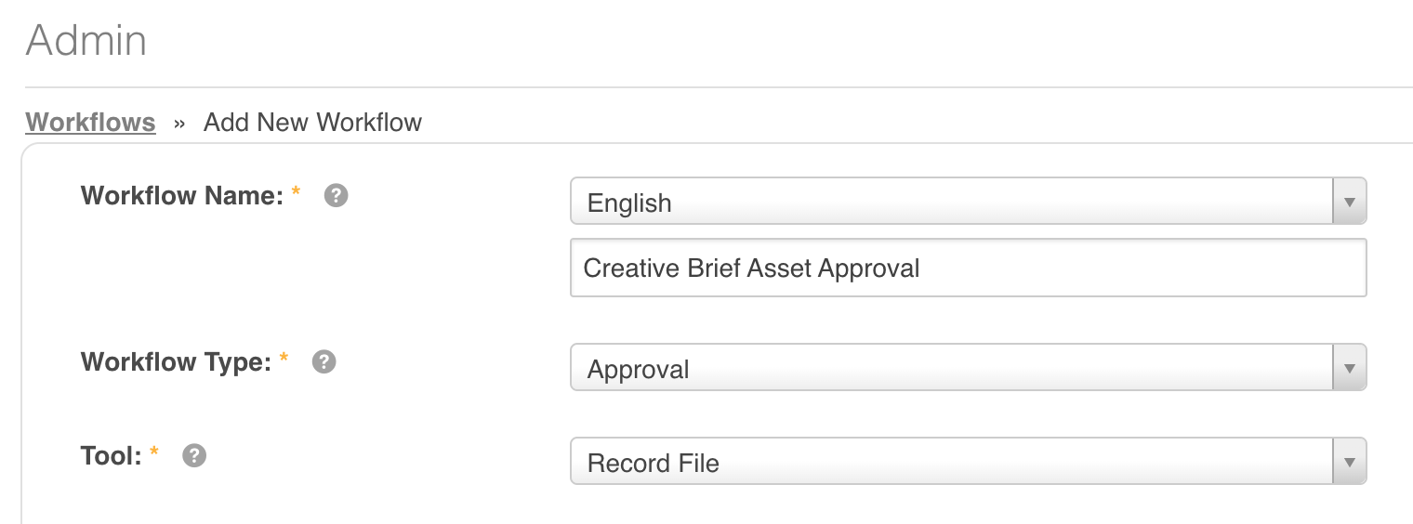This screenshot has width=1413, height=524.
Task: Click the arrow button on the Record File selector
Action: pyautogui.click(x=1350, y=462)
